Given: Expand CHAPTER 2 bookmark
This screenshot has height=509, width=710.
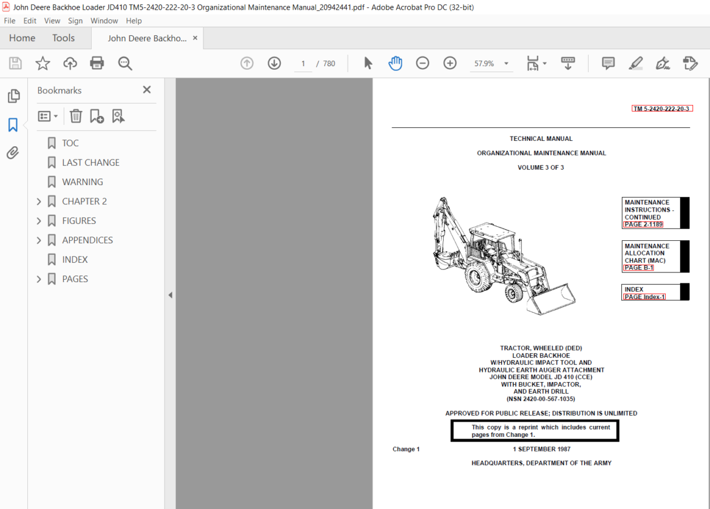Looking at the screenshot, I should (39, 201).
